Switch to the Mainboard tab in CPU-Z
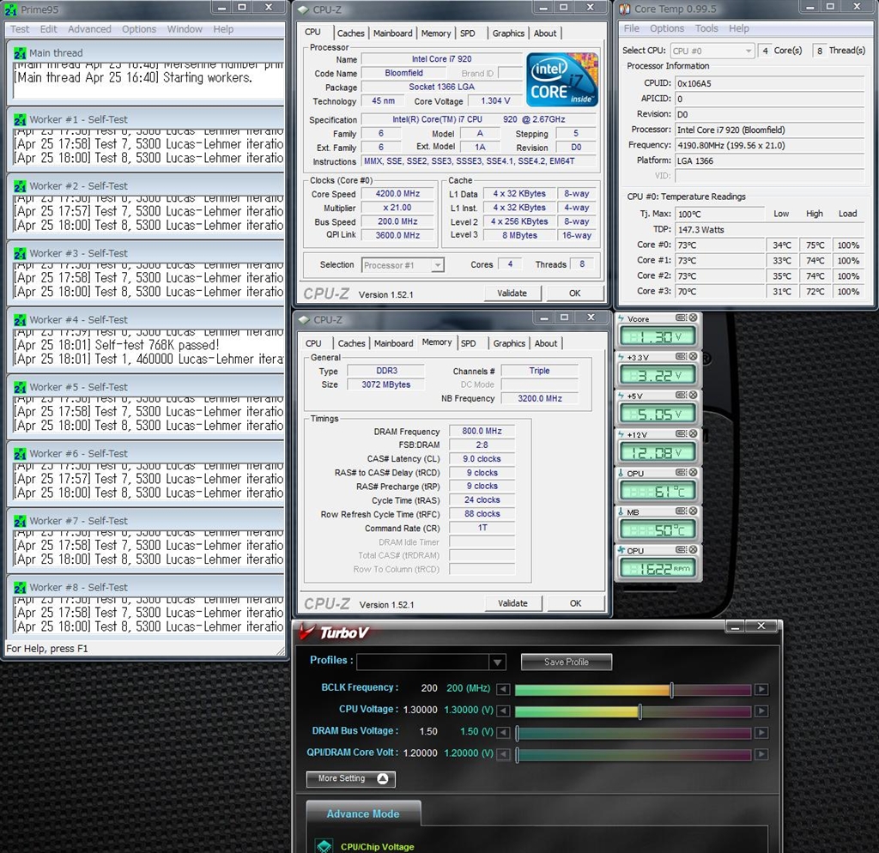 392,33
